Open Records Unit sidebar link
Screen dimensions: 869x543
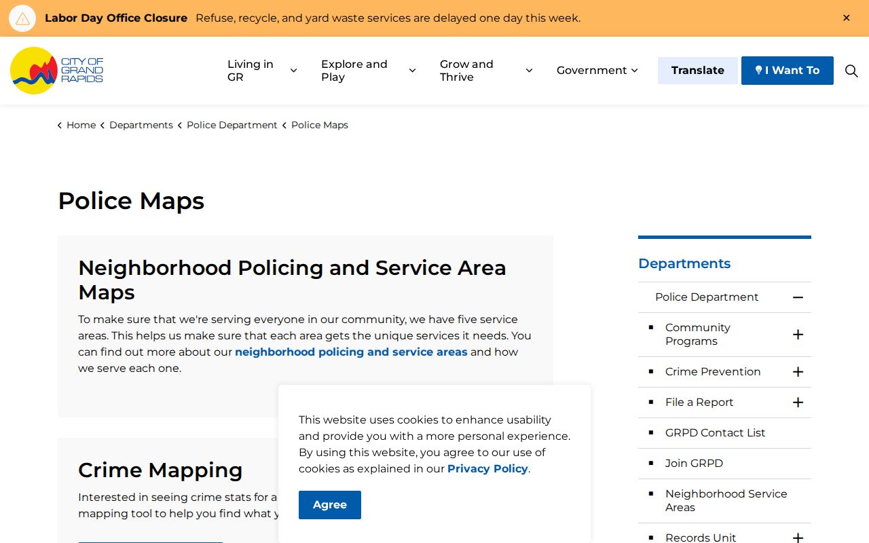[701, 538]
